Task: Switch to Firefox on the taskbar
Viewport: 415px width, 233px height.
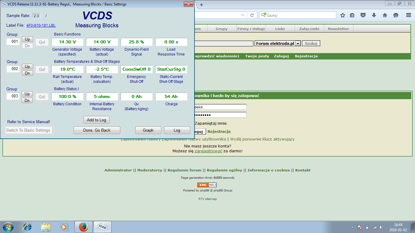Action: click(83, 227)
